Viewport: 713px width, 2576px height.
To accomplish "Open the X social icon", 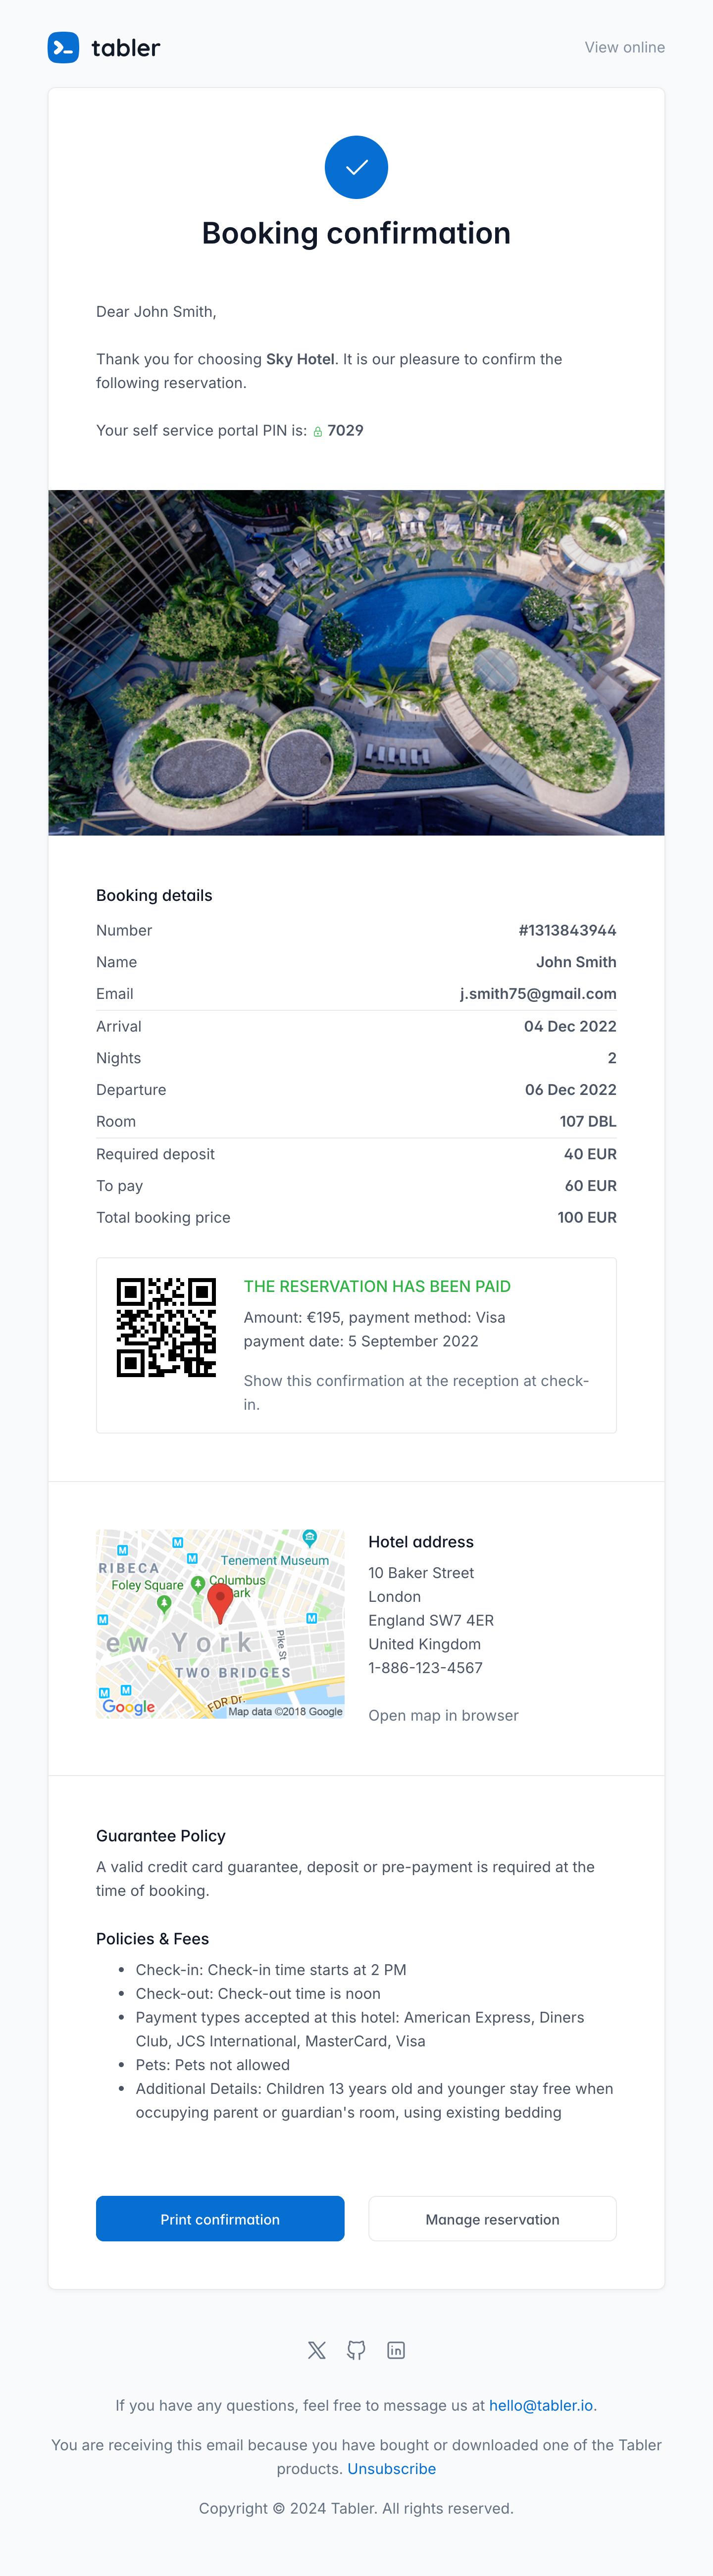I will [317, 2350].
